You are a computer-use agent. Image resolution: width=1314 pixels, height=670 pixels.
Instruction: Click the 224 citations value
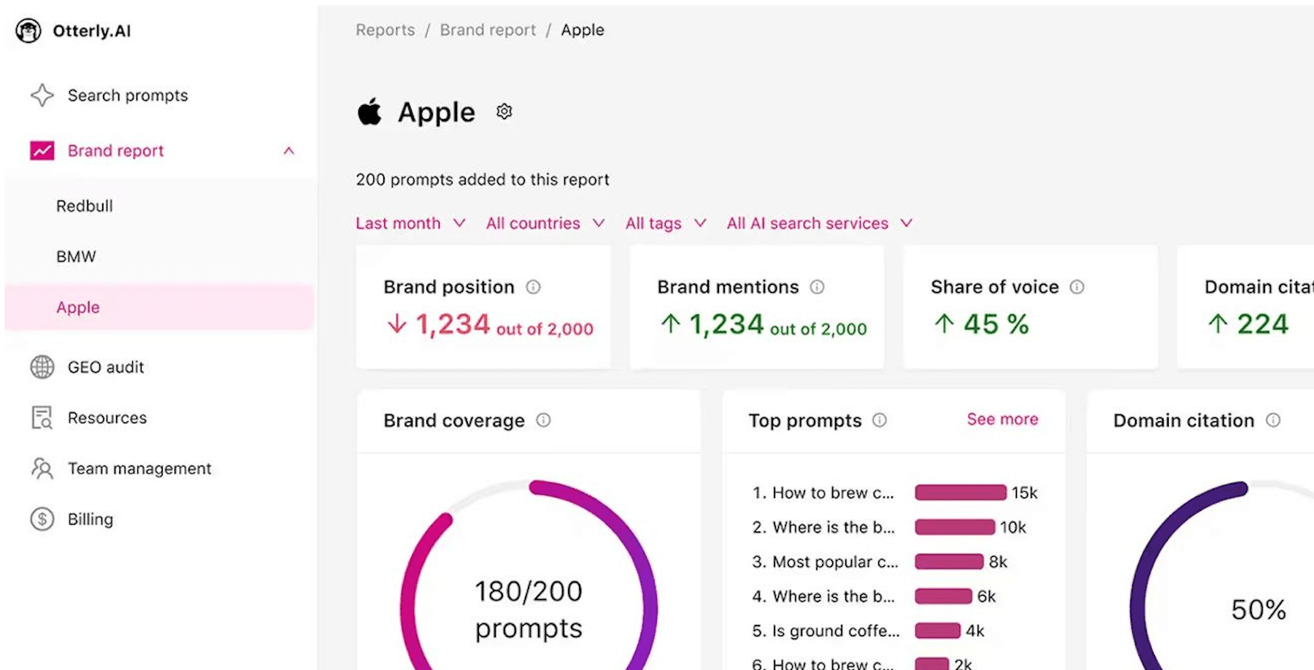tap(1263, 324)
